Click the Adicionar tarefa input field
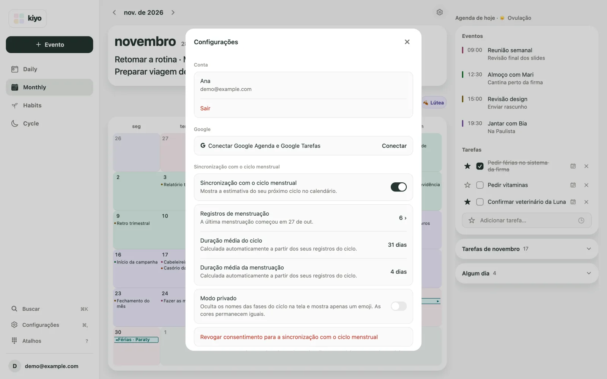 click(527, 220)
